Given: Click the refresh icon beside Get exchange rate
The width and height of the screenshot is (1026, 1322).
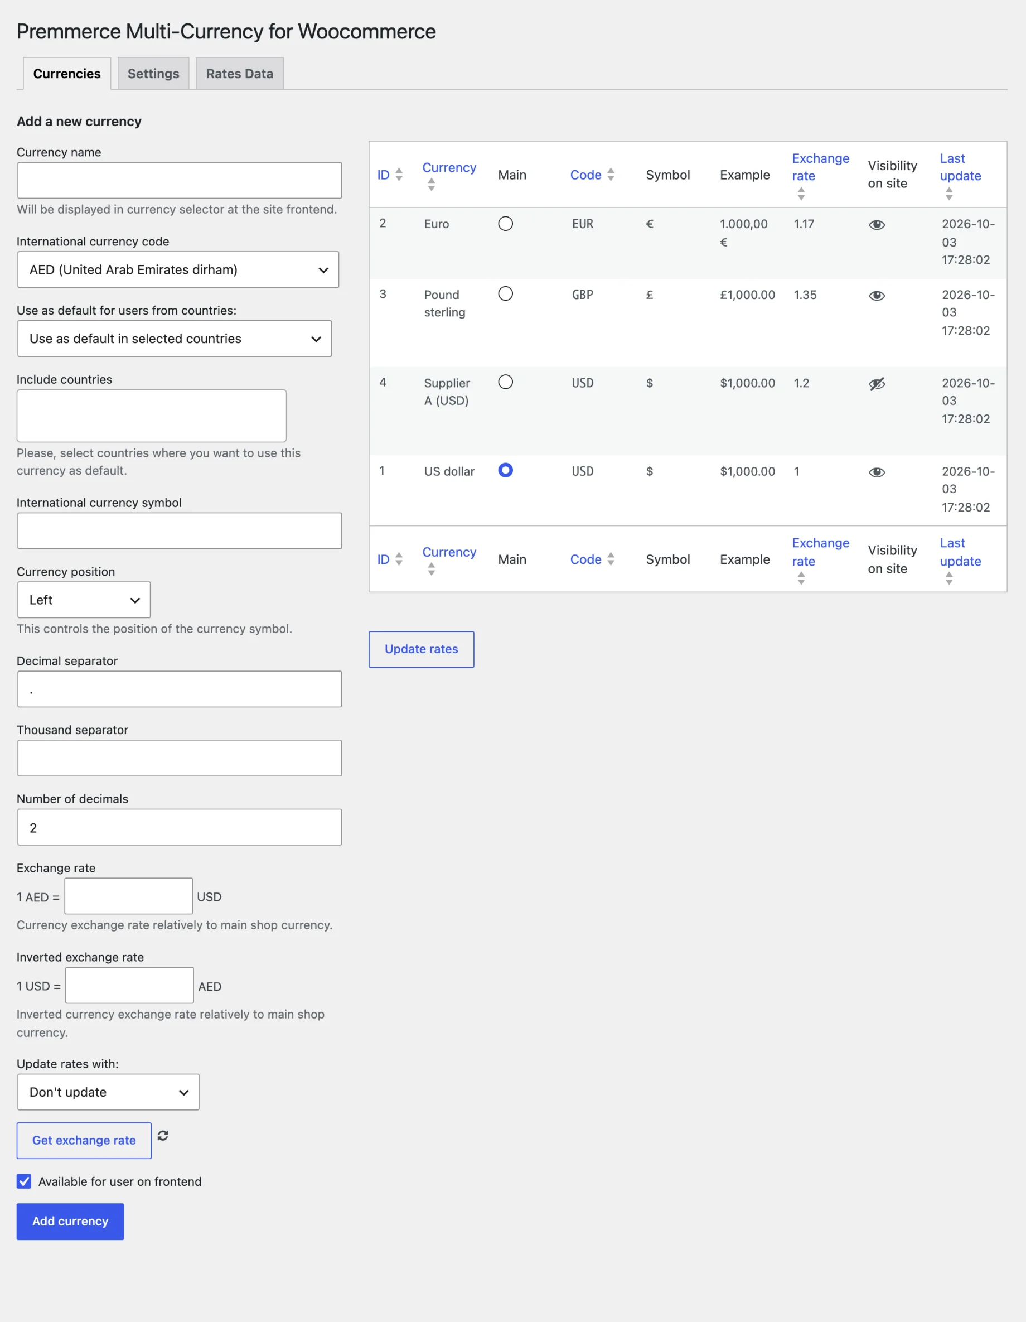Looking at the screenshot, I should point(163,1136).
